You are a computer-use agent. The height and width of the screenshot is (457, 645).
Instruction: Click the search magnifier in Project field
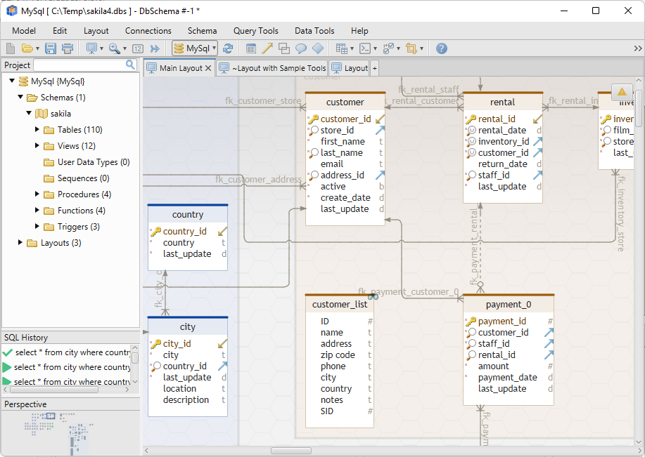click(130, 65)
